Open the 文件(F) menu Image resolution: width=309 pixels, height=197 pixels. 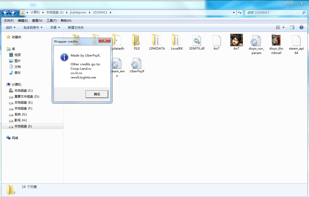pyautogui.click(x=9, y=20)
